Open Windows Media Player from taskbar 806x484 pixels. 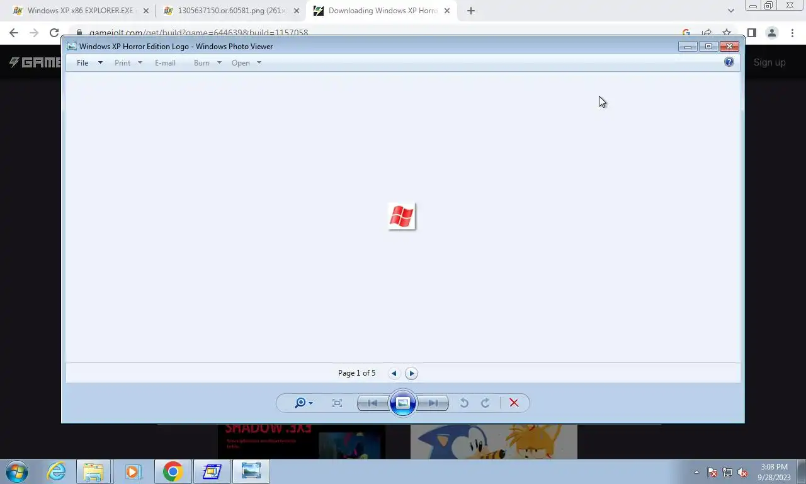[133, 471]
